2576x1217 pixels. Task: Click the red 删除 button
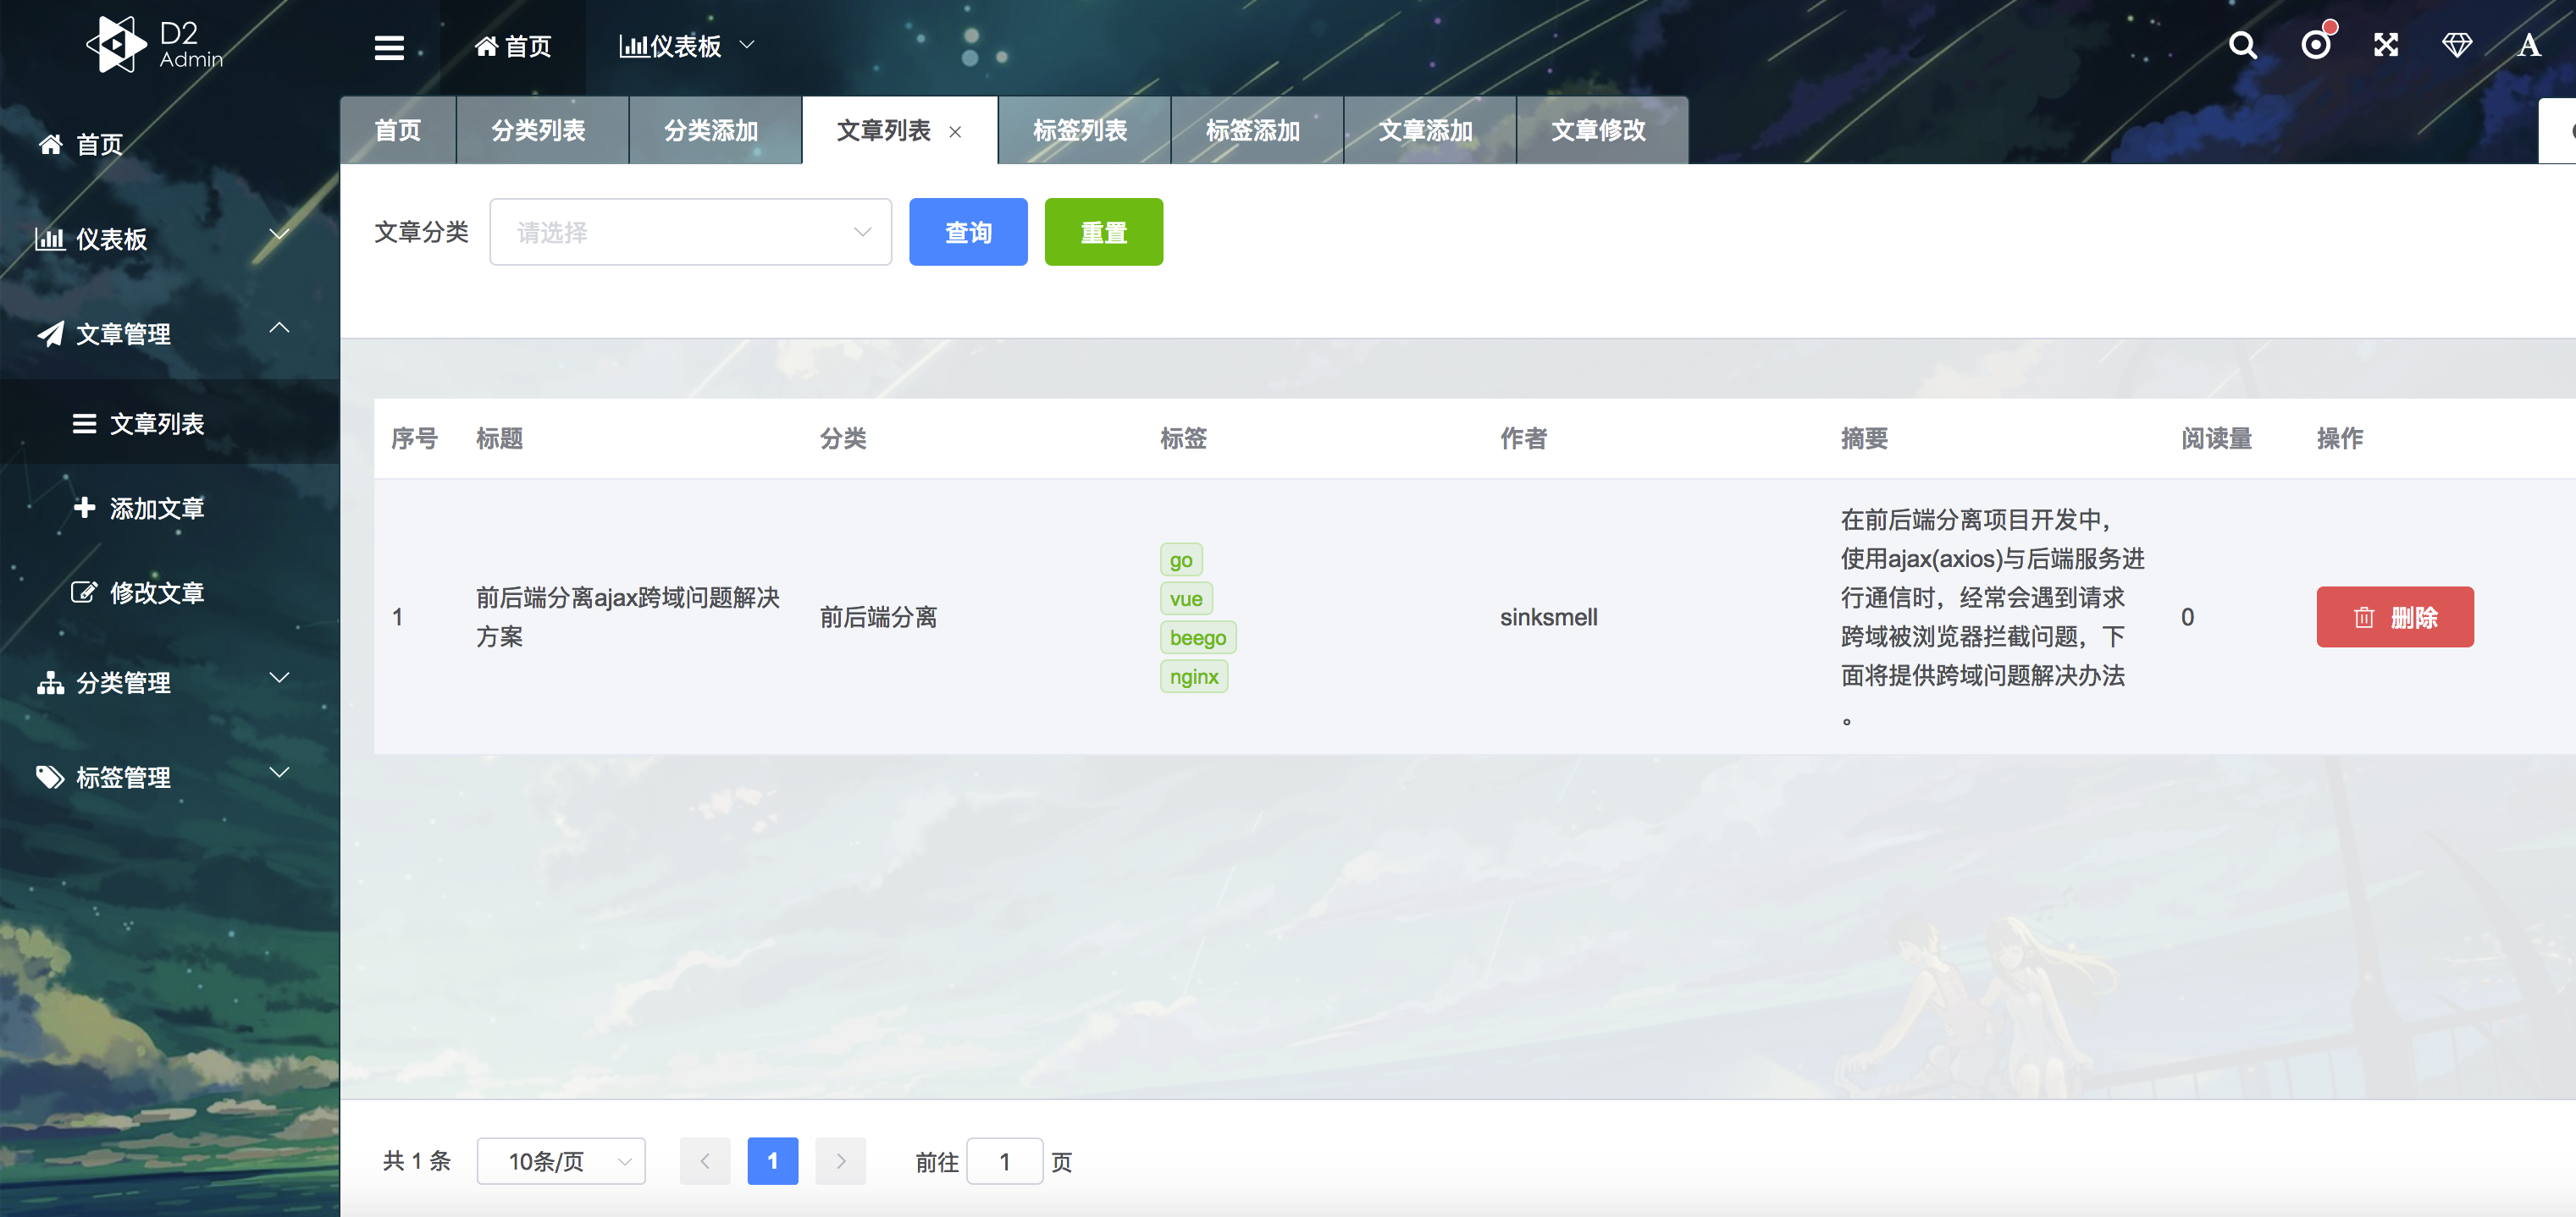2394,618
